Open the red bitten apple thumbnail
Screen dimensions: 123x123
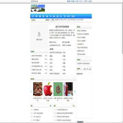(x=48, y=89)
